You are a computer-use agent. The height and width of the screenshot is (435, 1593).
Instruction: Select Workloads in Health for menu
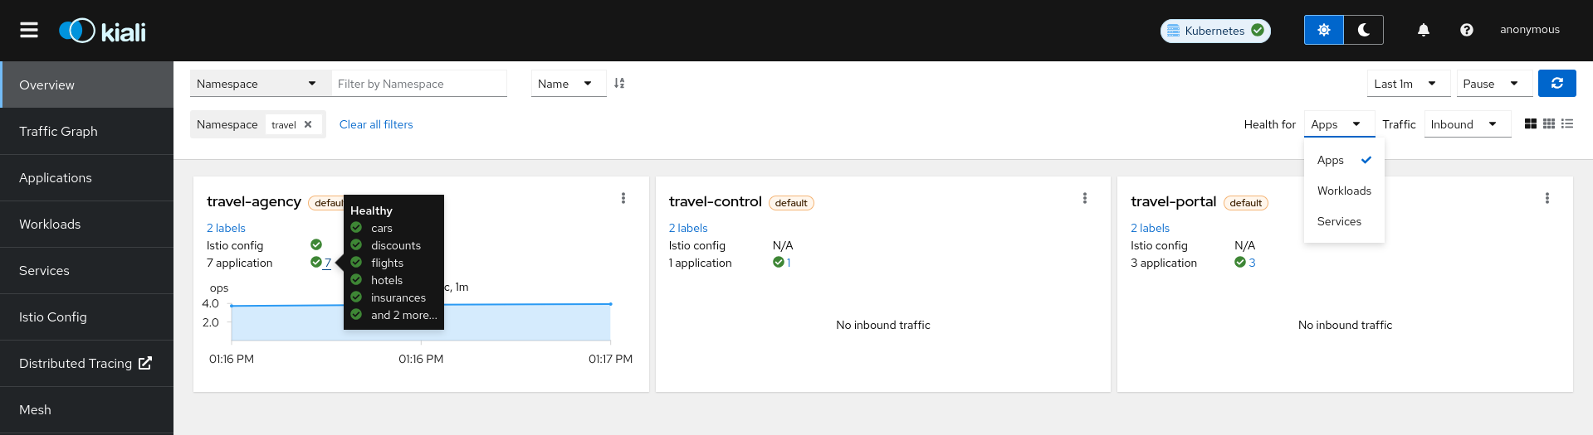pos(1344,191)
